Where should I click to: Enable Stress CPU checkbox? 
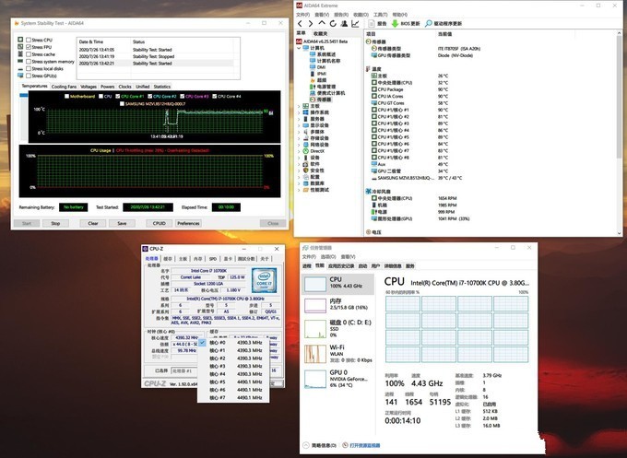tap(29, 40)
